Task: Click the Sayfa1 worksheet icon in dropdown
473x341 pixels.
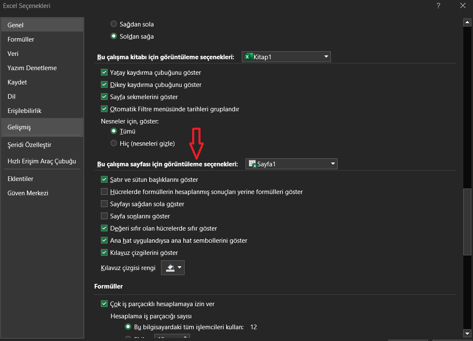Action: pyautogui.click(x=252, y=164)
